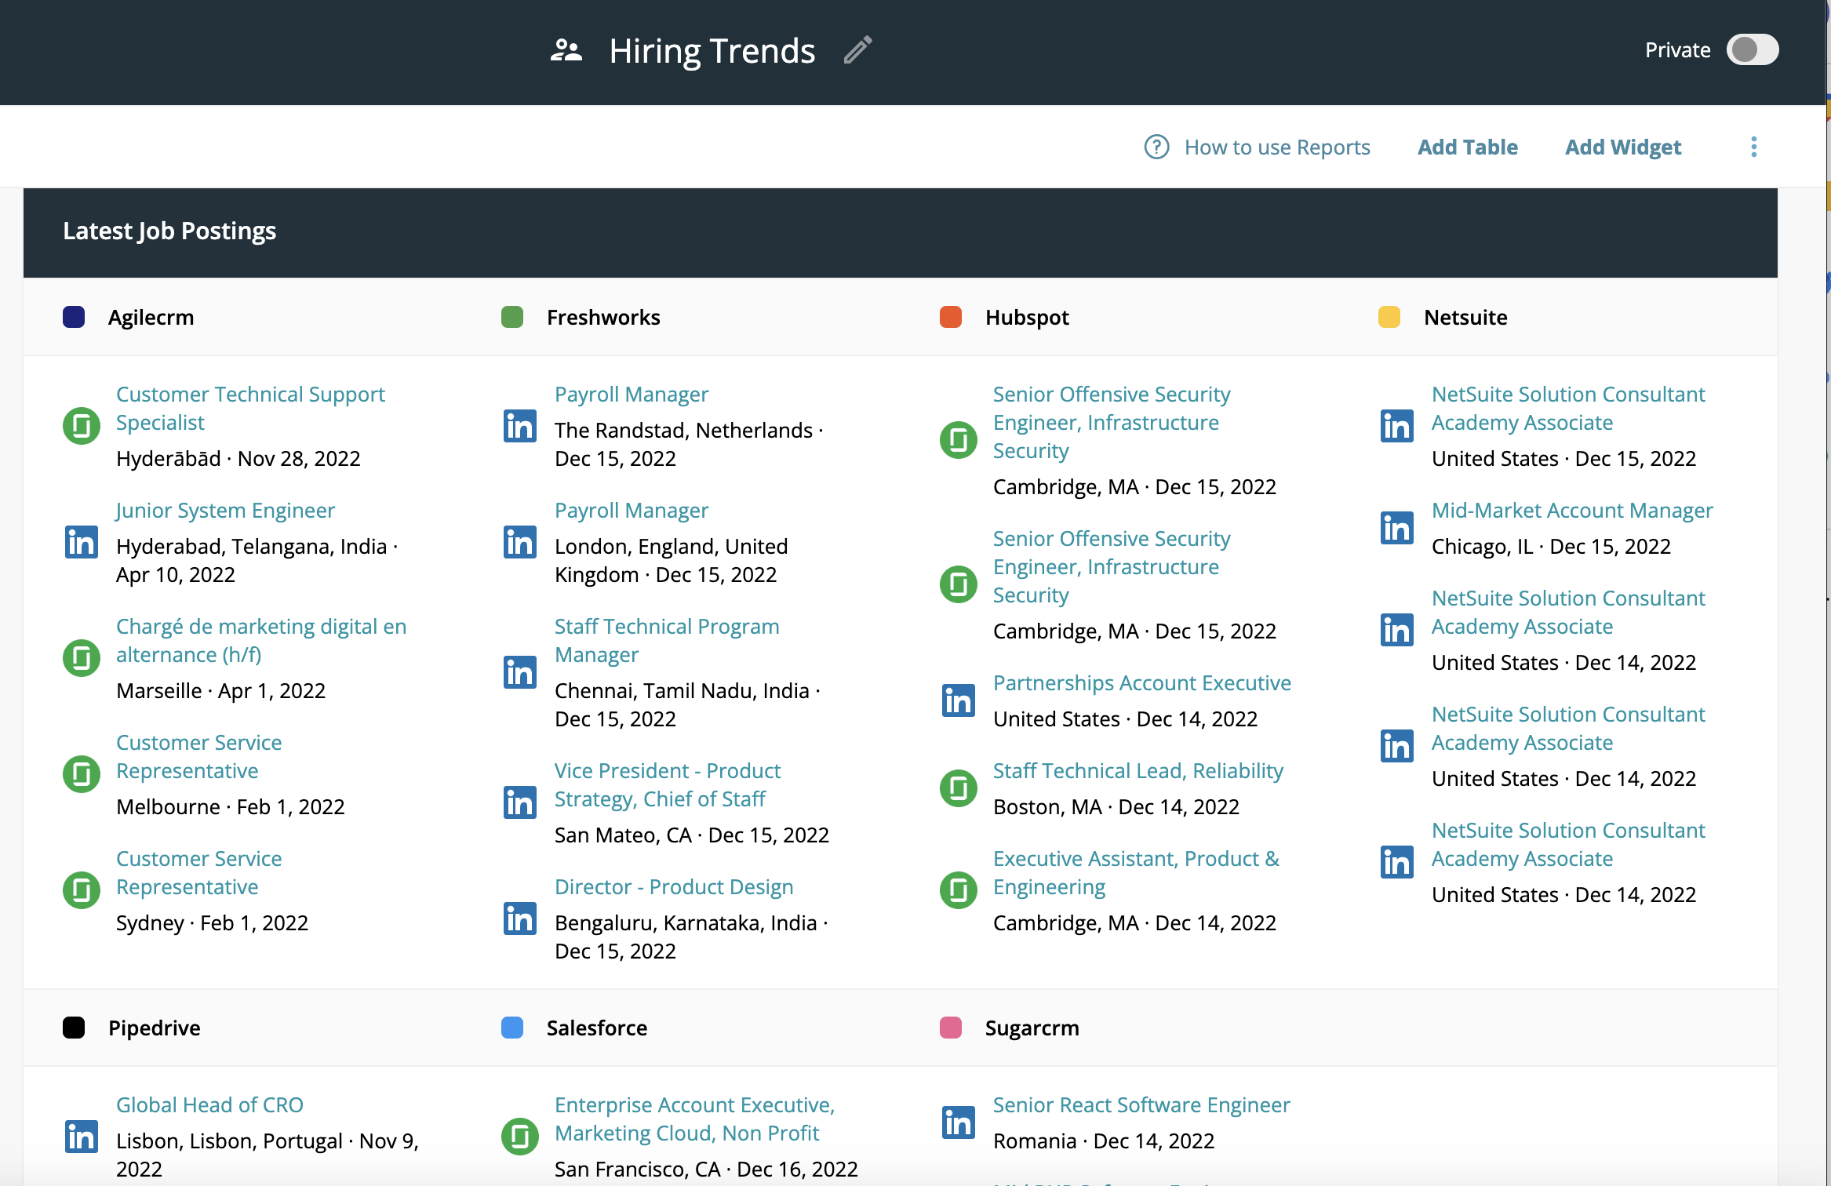Click LinkedIn icon beside Director - Product Design

(x=520, y=919)
